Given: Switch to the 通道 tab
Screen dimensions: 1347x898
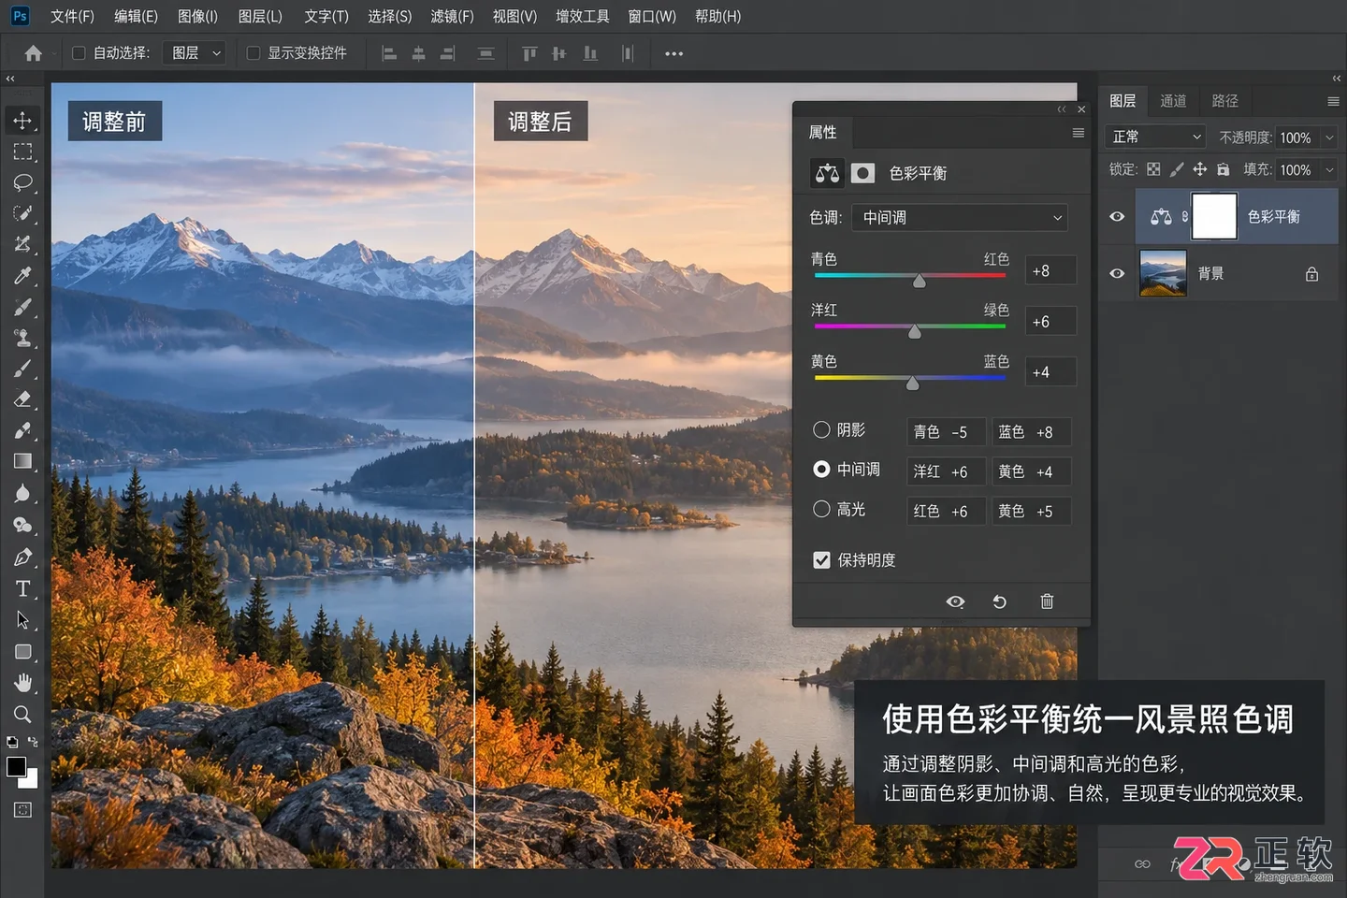Looking at the screenshot, I should coord(1173,101).
